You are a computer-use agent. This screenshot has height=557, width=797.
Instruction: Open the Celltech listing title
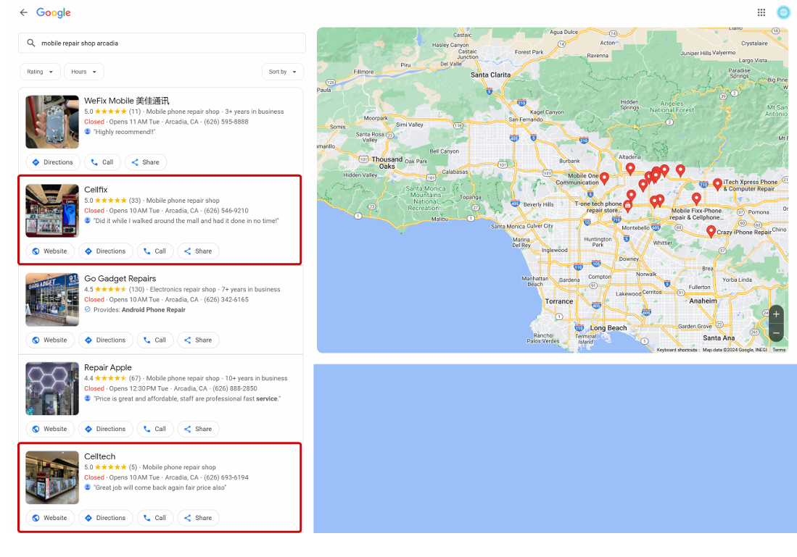99,456
